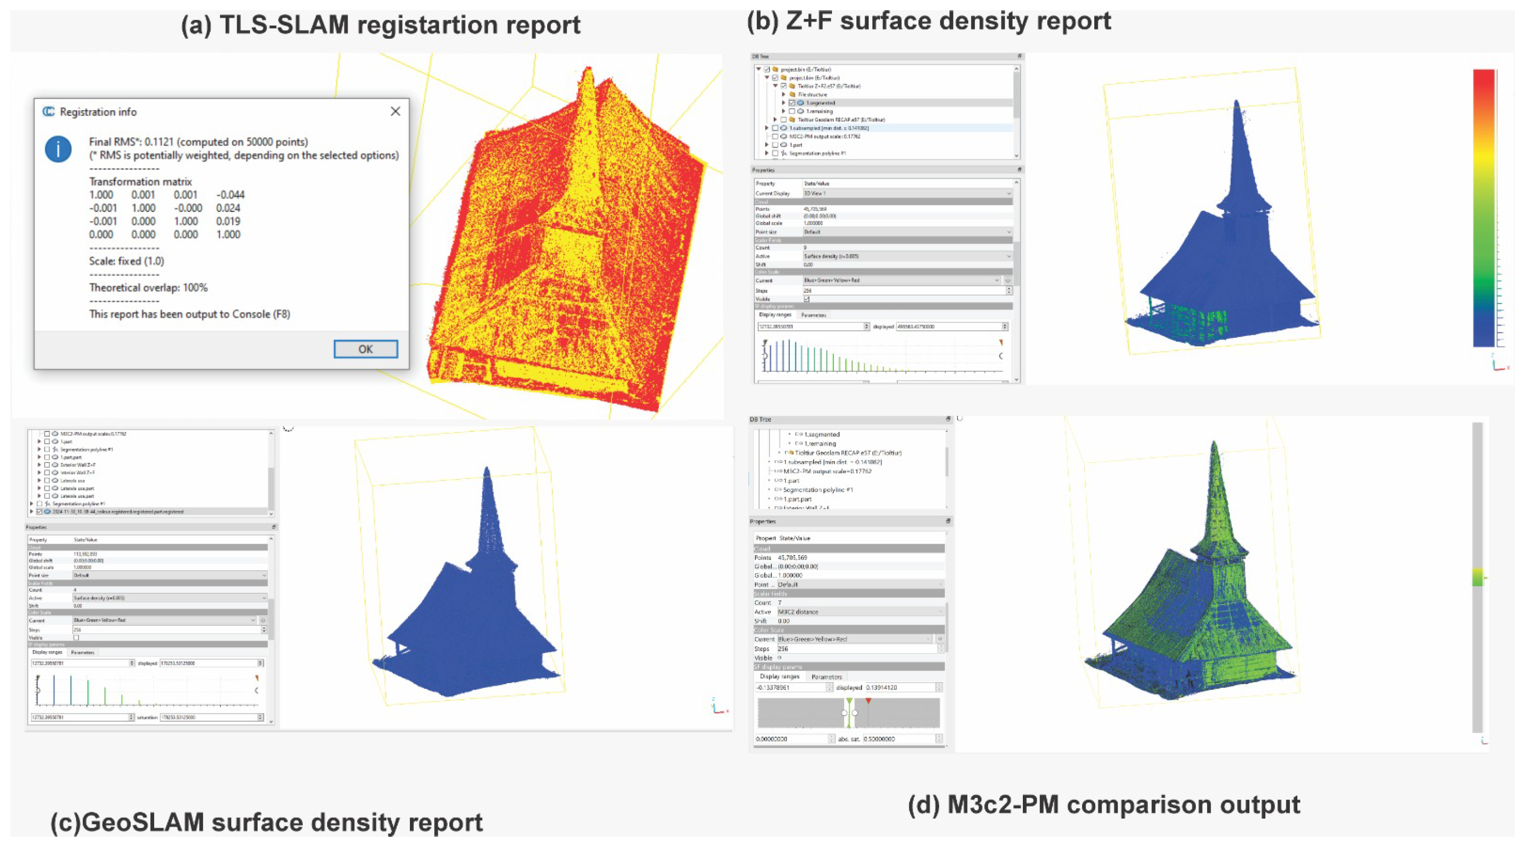1523x847 pixels.
Task: Check the 1.subsampled cloud checkbox in panel (b)
Action: [776, 128]
